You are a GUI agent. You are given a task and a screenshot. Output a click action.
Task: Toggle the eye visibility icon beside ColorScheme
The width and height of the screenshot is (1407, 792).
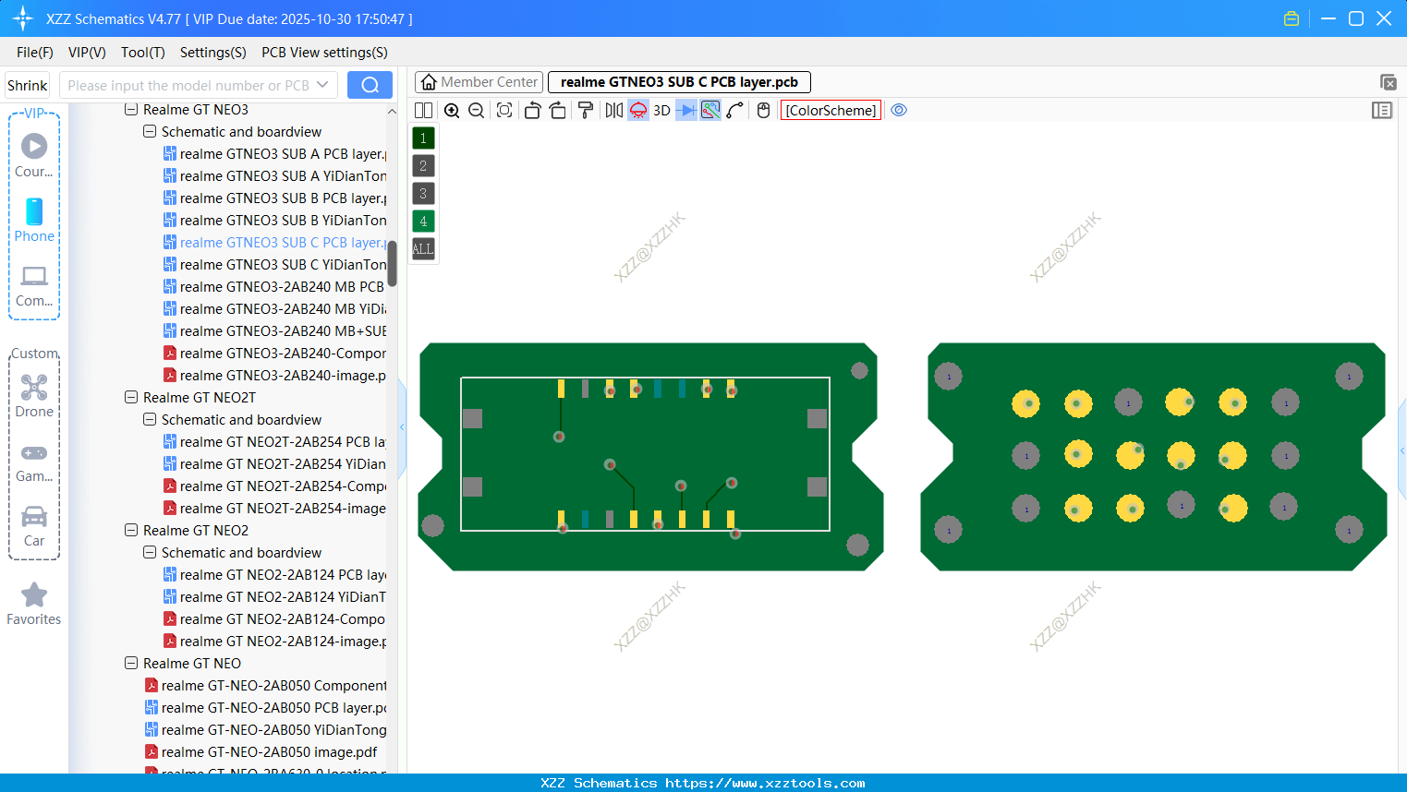tap(898, 110)
